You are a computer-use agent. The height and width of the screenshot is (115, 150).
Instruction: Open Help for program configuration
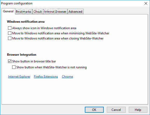pos(138,110)
